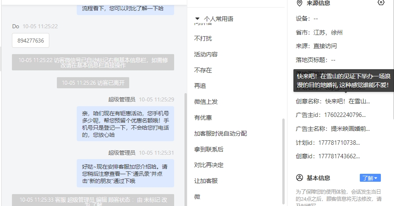Image resolution: width=394 pixels, height=206 pixels.
Task: Select the quick phrase 不打扰
Action: coord(203,39)
